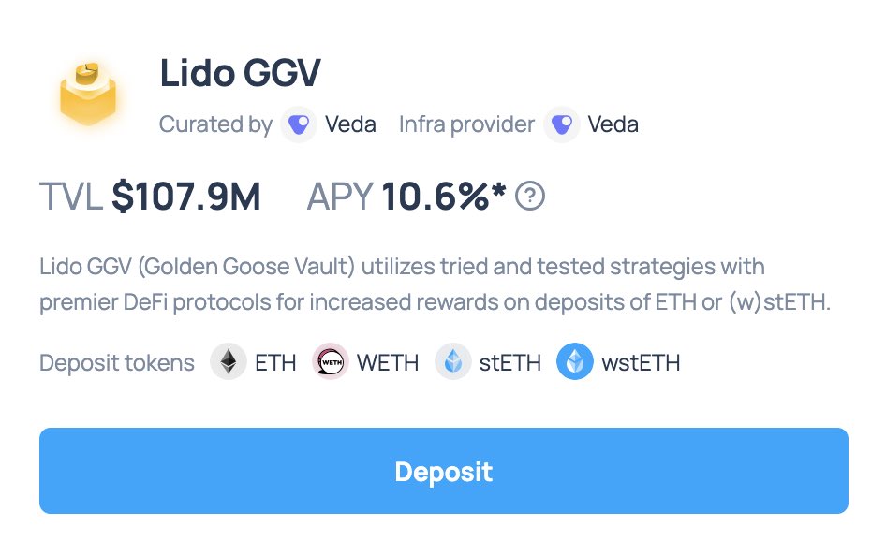
Task: Click the Lido GGV title
Action: pyautogui.click(x=240, y=73)
